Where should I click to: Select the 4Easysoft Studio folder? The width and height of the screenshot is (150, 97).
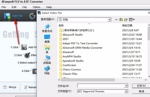coord(71,35)
